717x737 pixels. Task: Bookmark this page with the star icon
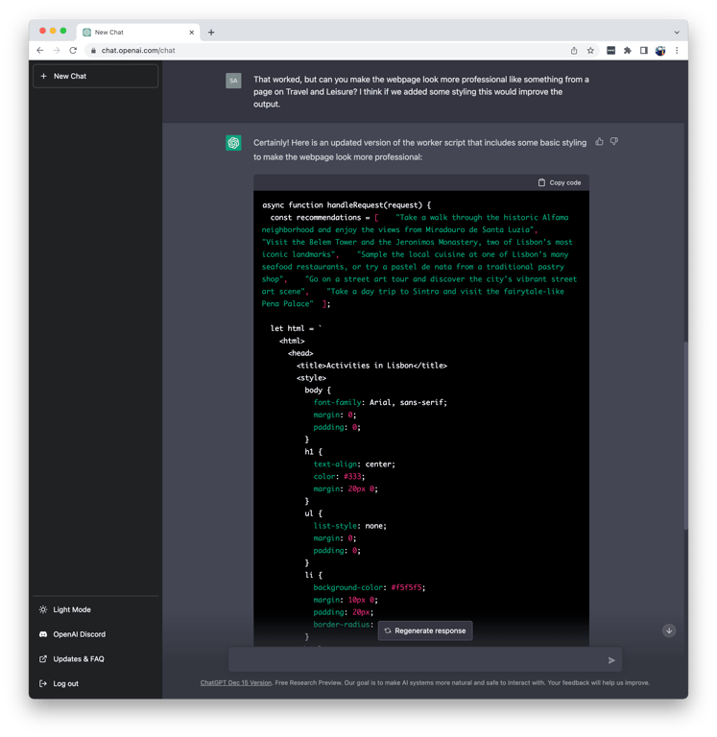(x=590, y=51)
